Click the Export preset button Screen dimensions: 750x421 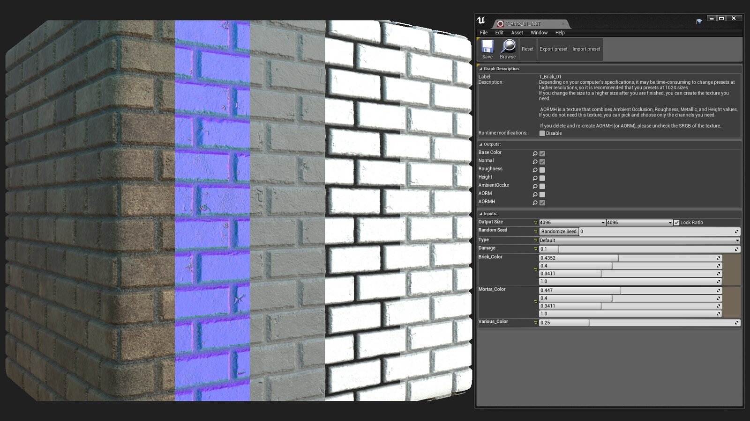point(553,49)
